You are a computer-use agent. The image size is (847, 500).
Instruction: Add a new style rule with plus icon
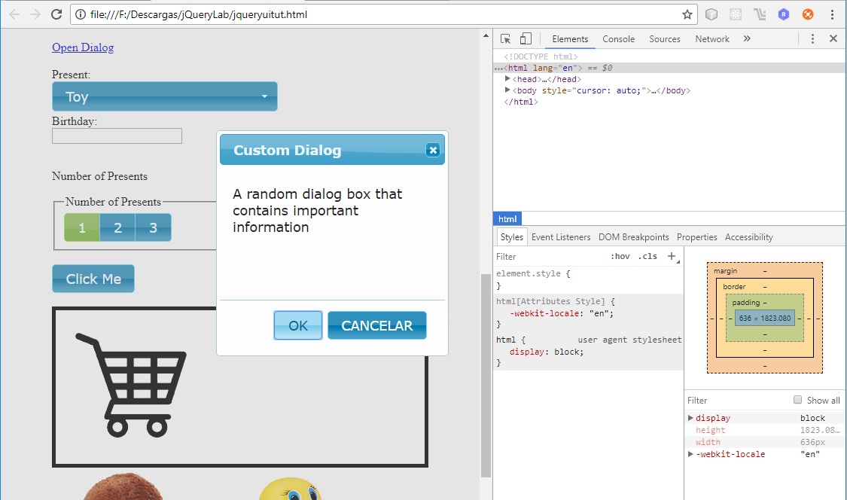tap(672, 256)
